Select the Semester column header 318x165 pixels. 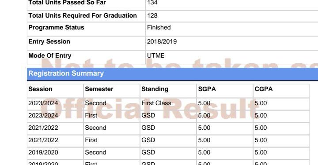coord(99,89)
